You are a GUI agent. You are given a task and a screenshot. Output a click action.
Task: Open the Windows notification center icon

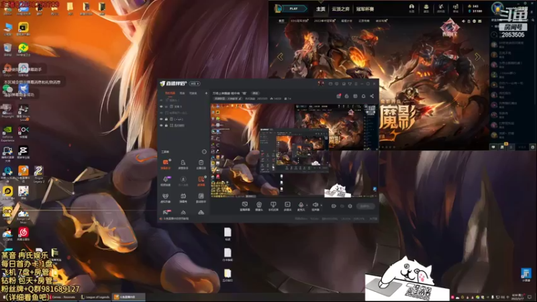click(530, 297)
